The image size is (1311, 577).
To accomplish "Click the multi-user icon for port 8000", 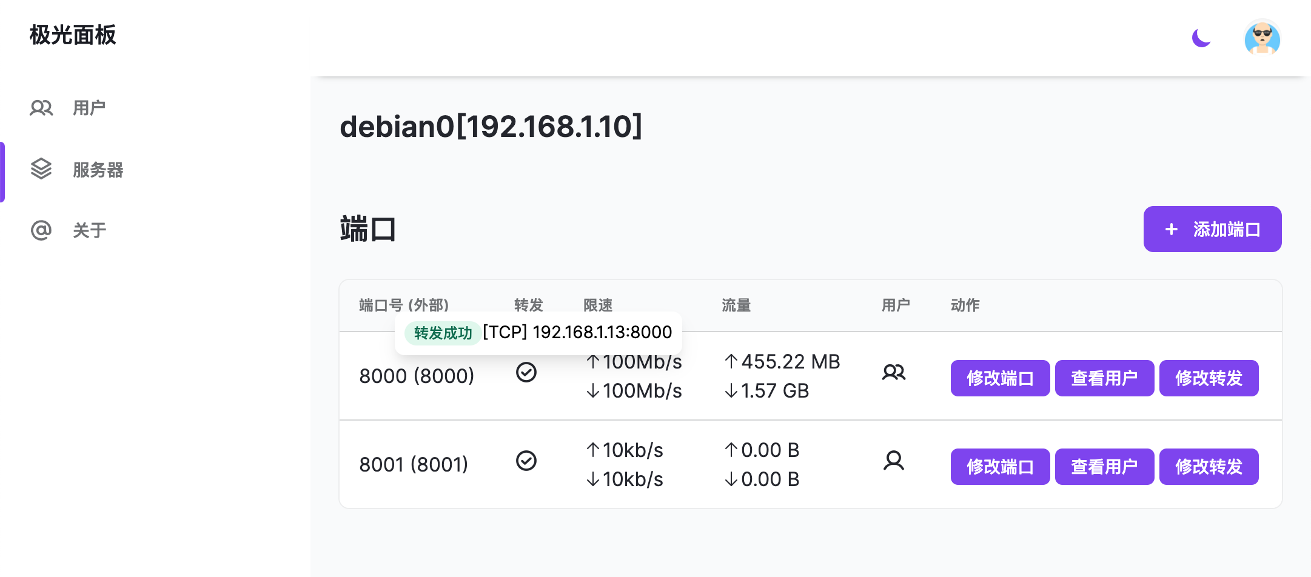I will [x=894, y=372].
